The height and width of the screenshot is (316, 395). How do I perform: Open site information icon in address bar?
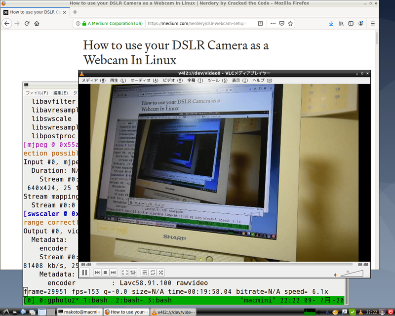78,23
